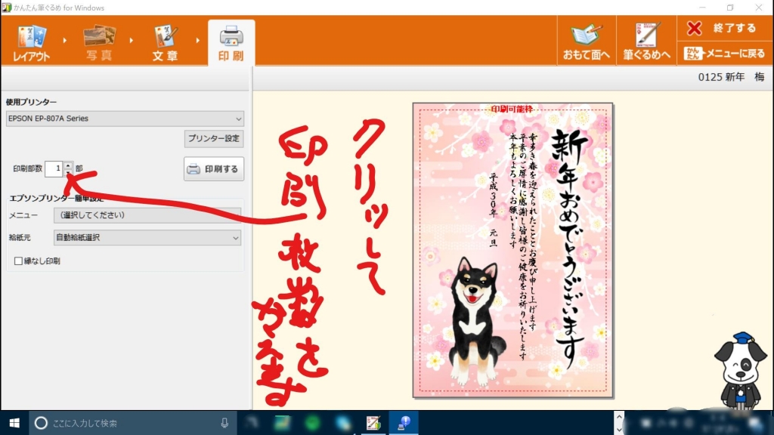Click the ここに入力して検索 taskbar search box
The width and height of the screenshot is (774, 435).
(133, 423)
